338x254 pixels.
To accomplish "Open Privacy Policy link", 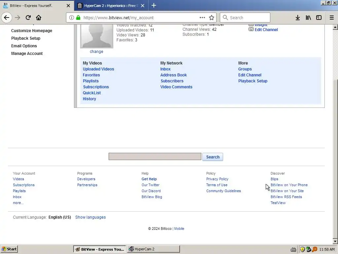I will click(217, 179).
